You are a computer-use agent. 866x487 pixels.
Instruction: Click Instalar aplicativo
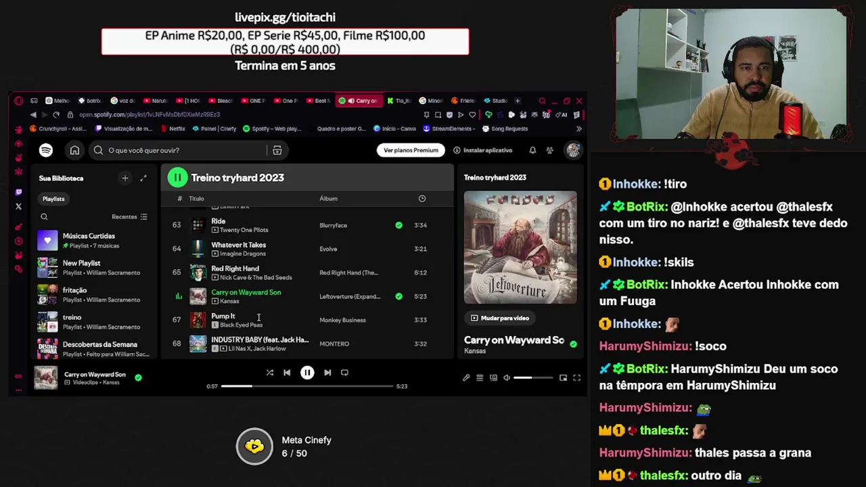click(x=483, y=150)
